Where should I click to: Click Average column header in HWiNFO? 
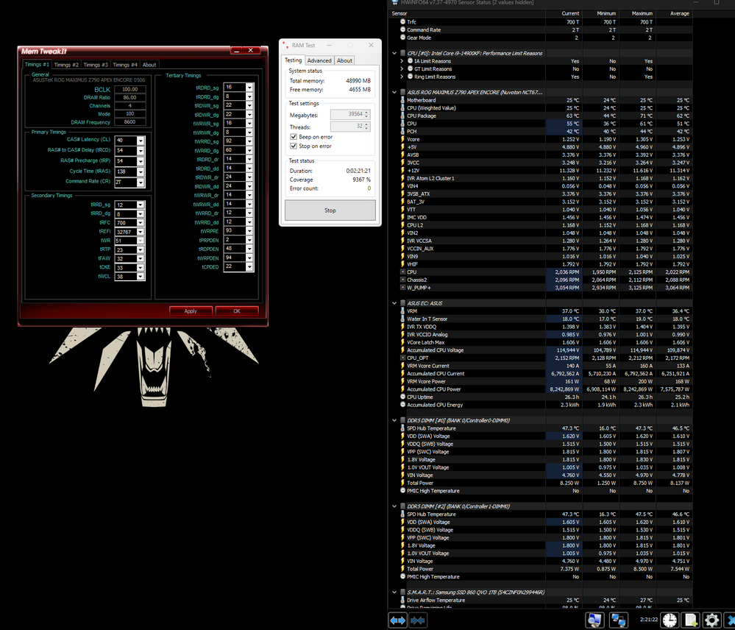tap(675, 13)
